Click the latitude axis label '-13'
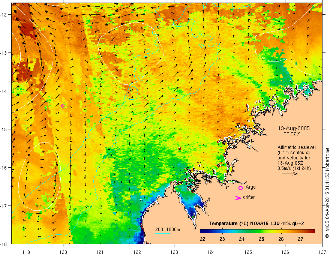 click(x=4, y=53)
